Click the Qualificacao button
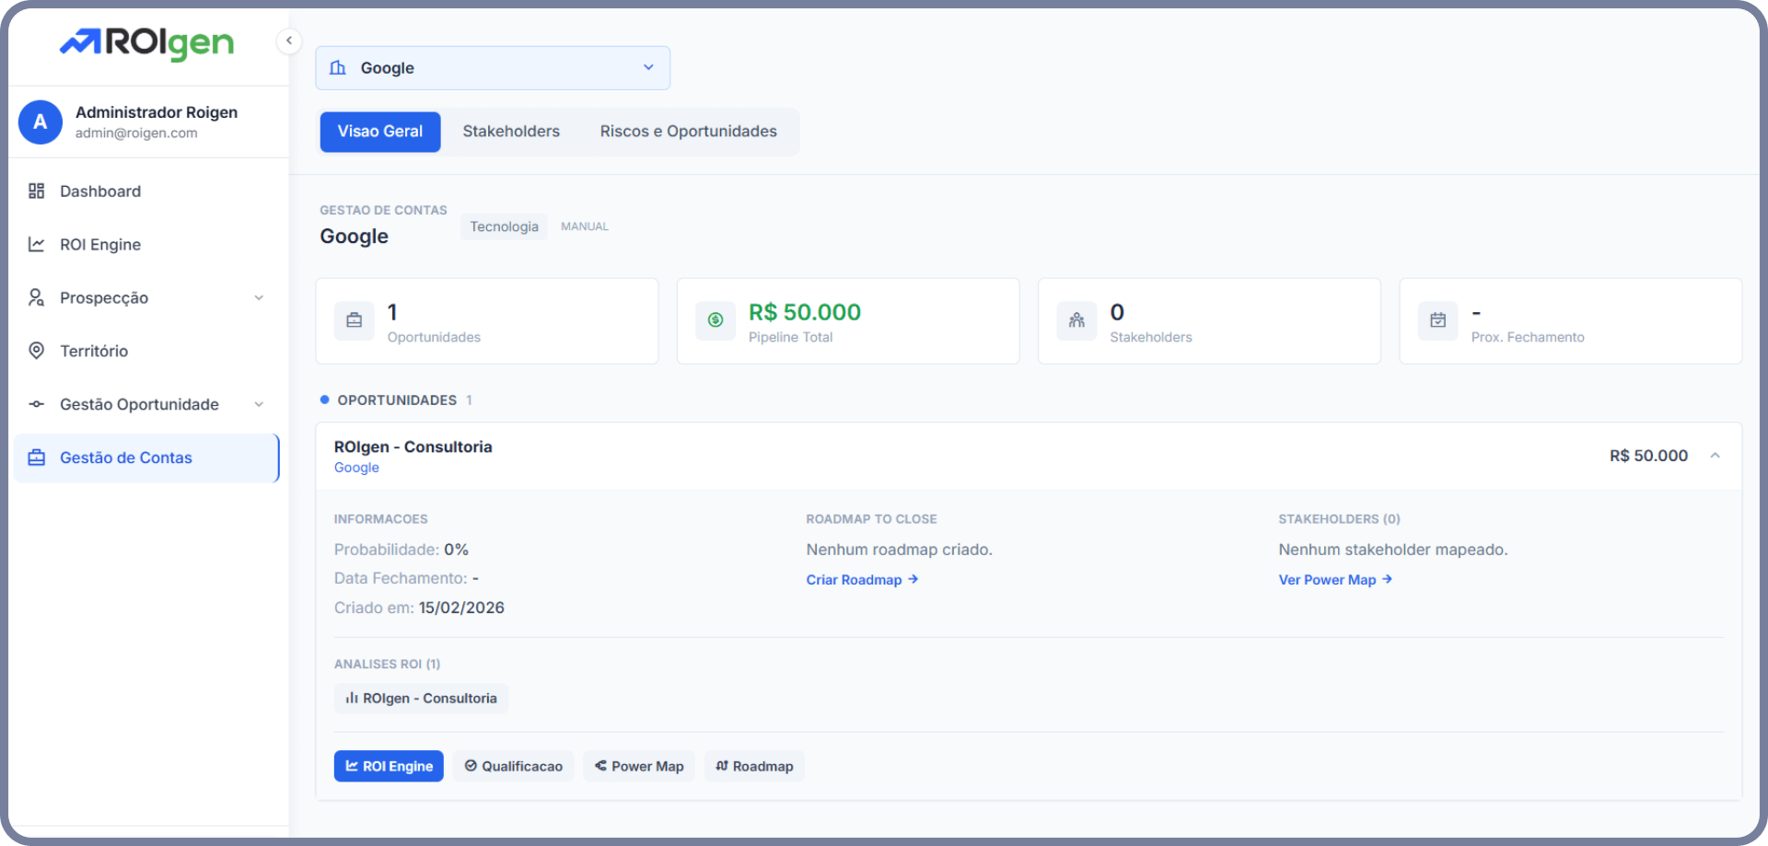This screenshot has height=846, width=1768. click(x=513, y=766)
